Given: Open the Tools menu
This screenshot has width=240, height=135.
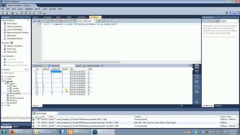Looking at the screenshot, I should point(45,9).
